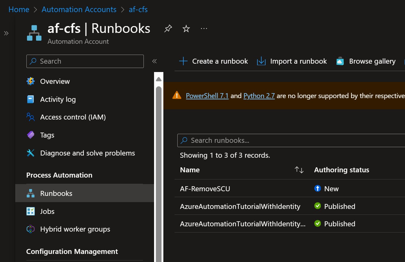Click the New status text

point(331,189)
